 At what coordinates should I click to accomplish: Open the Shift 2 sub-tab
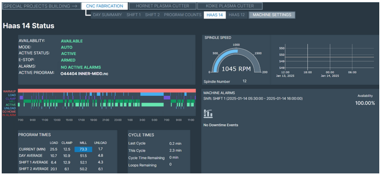(152, 15)
